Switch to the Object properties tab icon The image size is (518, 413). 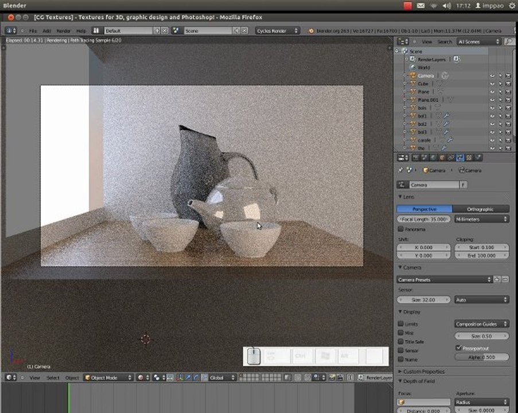click(x=442, y=158)
